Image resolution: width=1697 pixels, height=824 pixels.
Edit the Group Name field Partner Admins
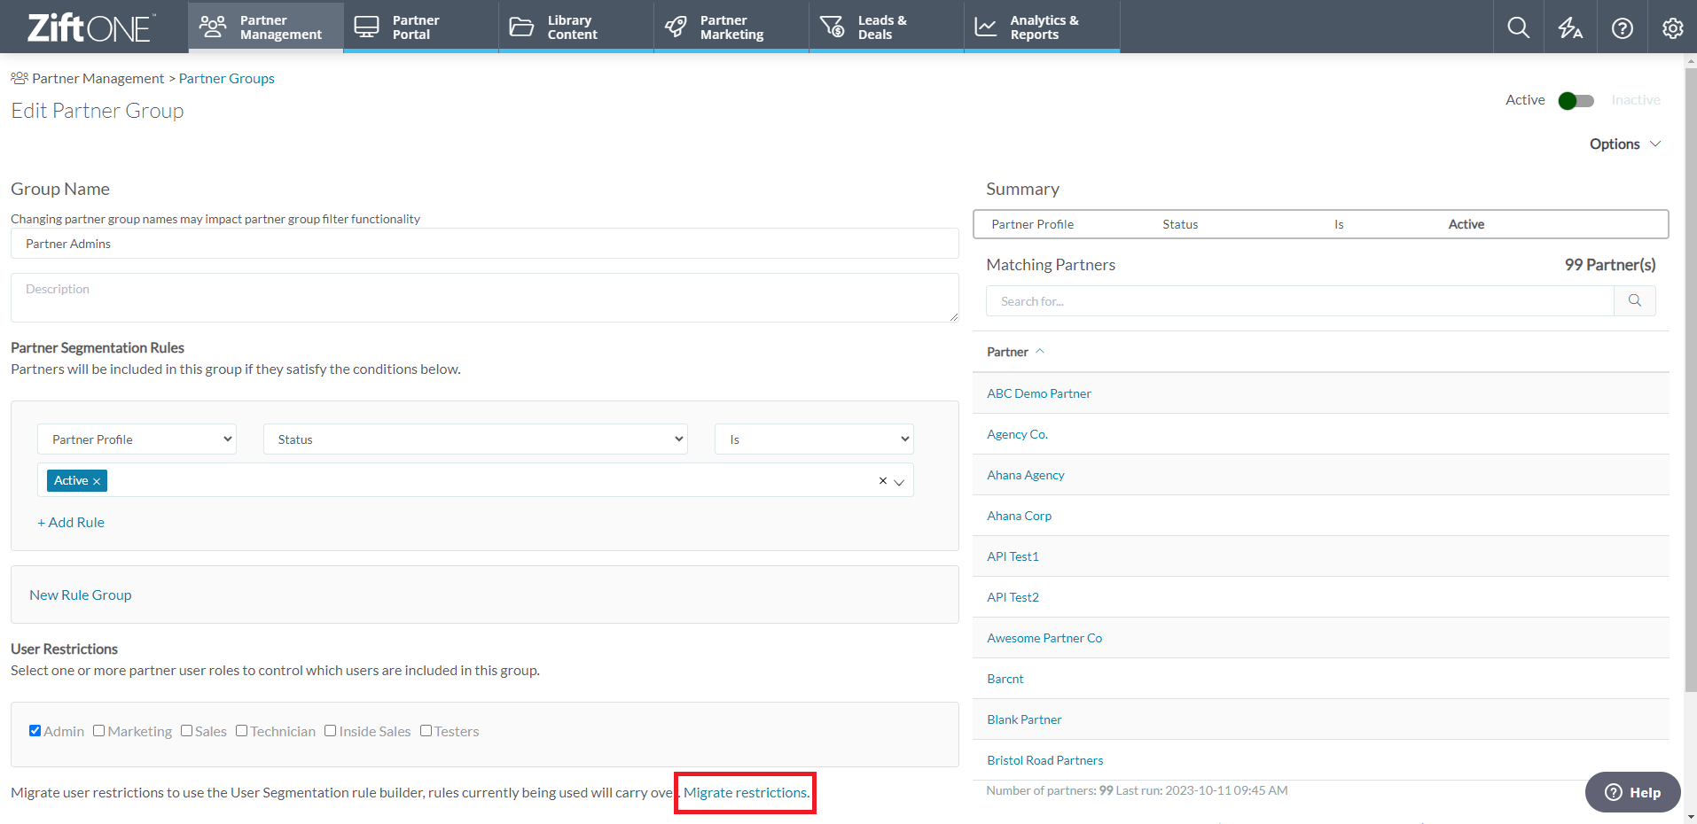484,244
